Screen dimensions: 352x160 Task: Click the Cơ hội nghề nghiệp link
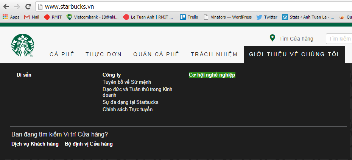(x=212, y=75)
